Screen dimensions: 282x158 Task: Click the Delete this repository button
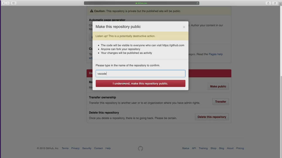(x=212, y=117)
